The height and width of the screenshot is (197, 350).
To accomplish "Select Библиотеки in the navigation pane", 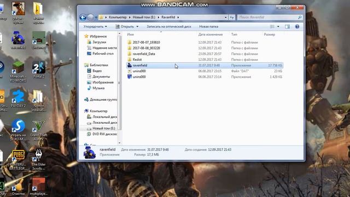I will [x=98, y=65].
